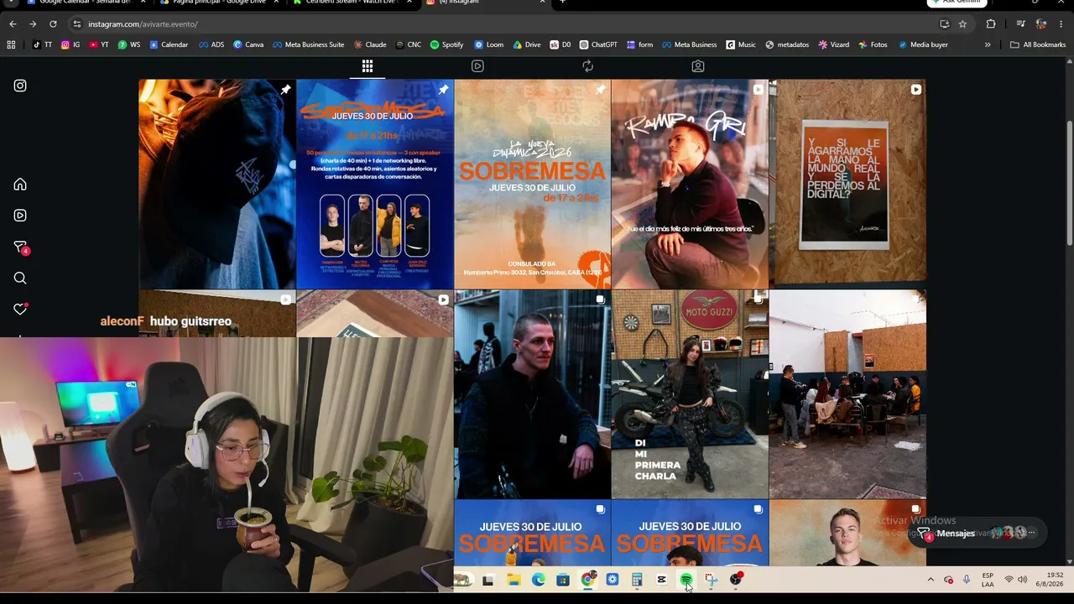Open Chrome three-dot menu
The width and height of the screenshot is (1074, 604).
pyautogui.click(x=1061, y=24)
